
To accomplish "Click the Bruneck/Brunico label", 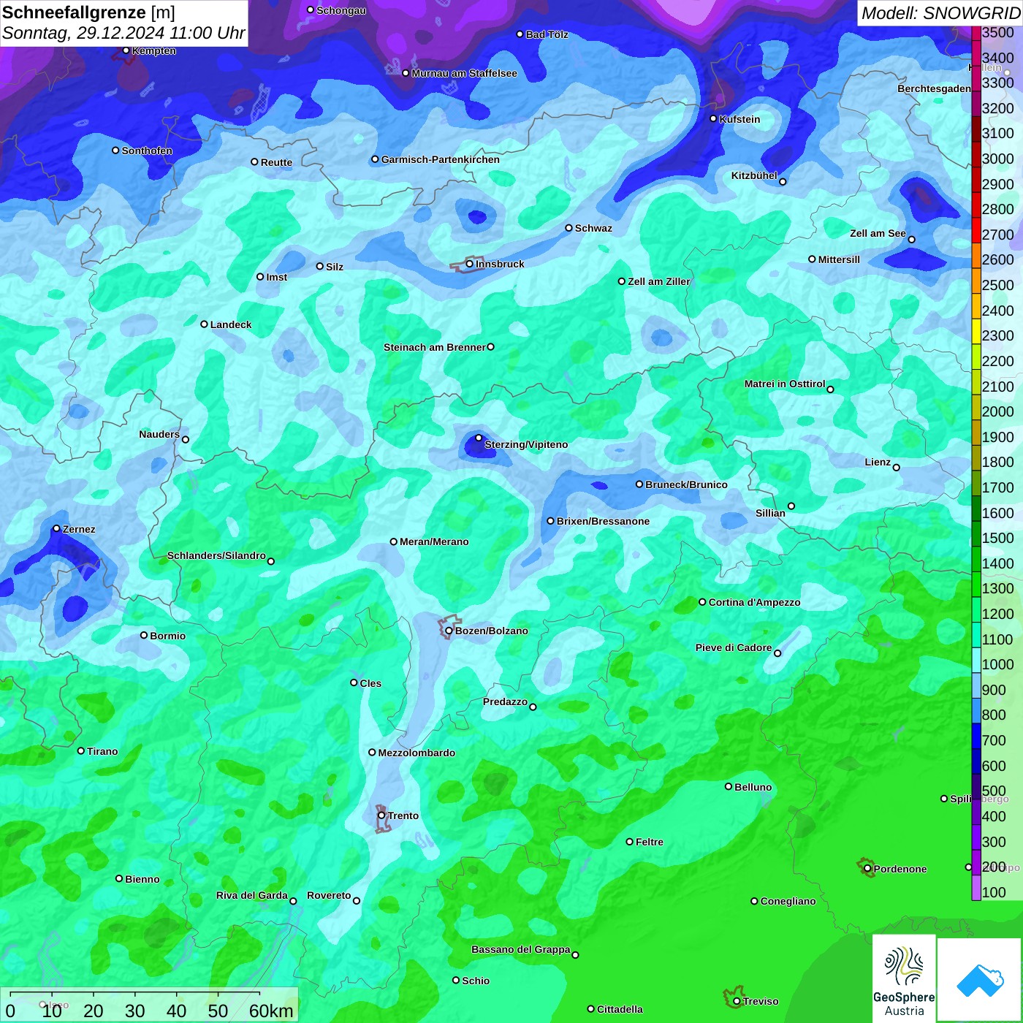I will point(686,484).
